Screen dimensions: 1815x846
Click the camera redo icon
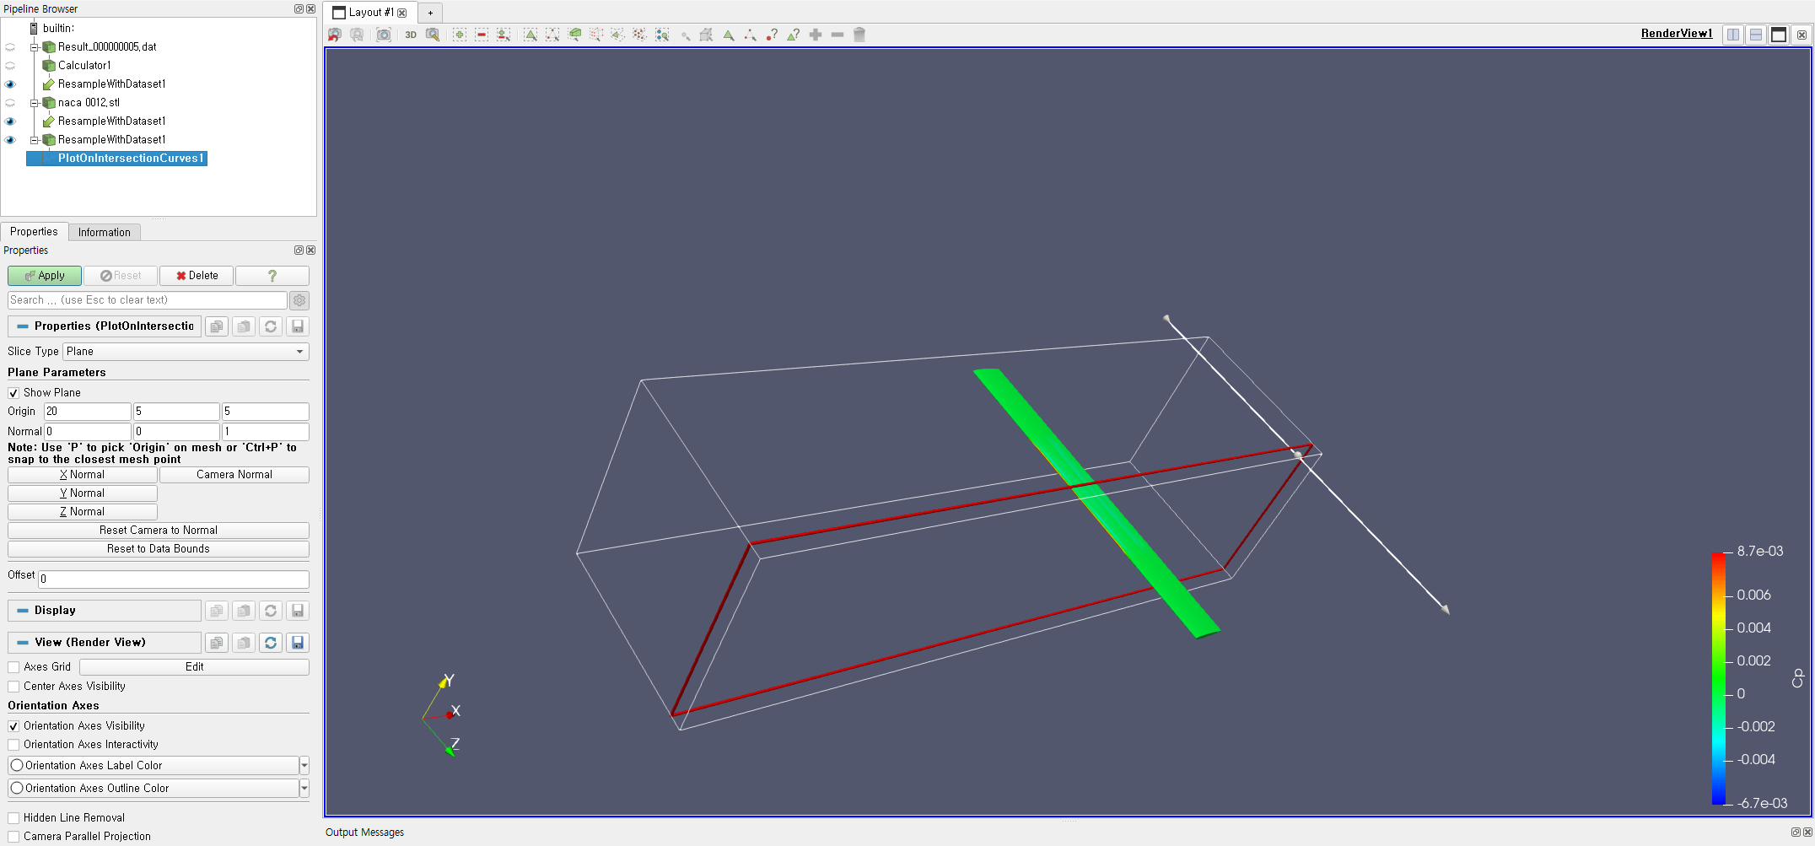tap(357, 35)
